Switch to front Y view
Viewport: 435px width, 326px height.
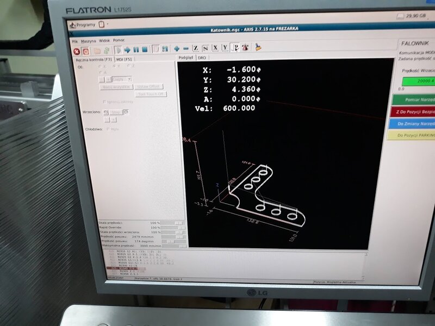pyautogui.click(x=225, y=48)
